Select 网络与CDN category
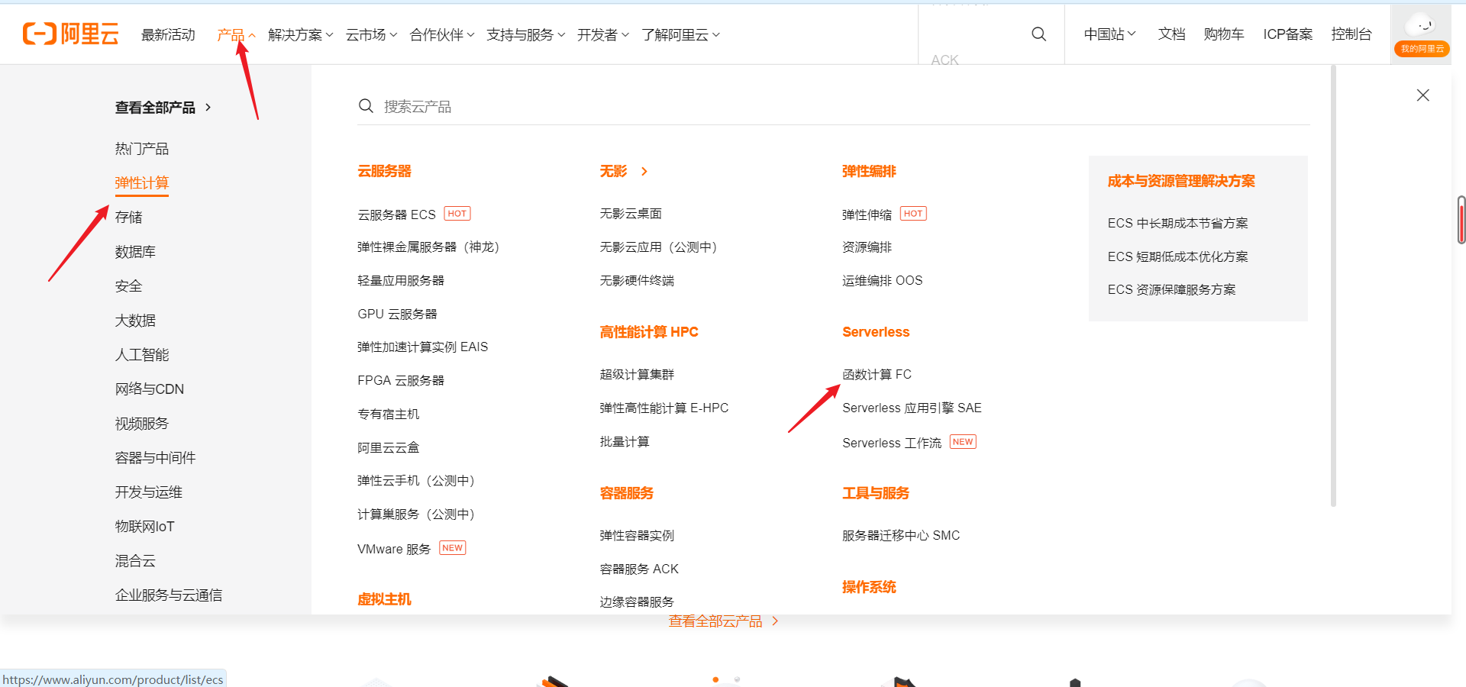The image size is (1466, 687). (x=150, y=389)
